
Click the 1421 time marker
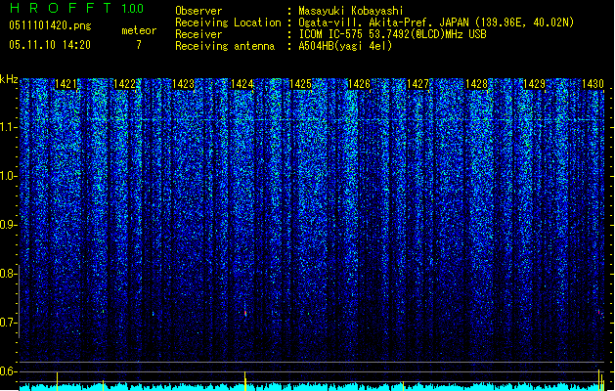click(x=66, y=84)
